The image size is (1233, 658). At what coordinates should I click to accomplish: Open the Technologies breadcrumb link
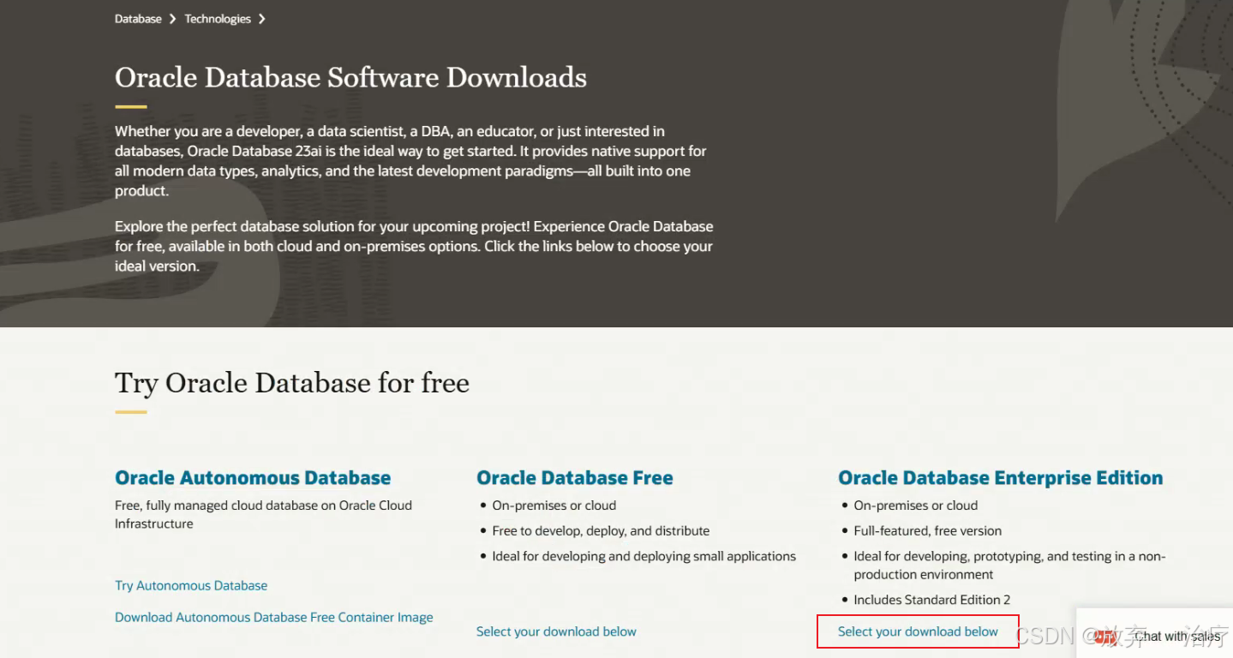coord(217,18)
